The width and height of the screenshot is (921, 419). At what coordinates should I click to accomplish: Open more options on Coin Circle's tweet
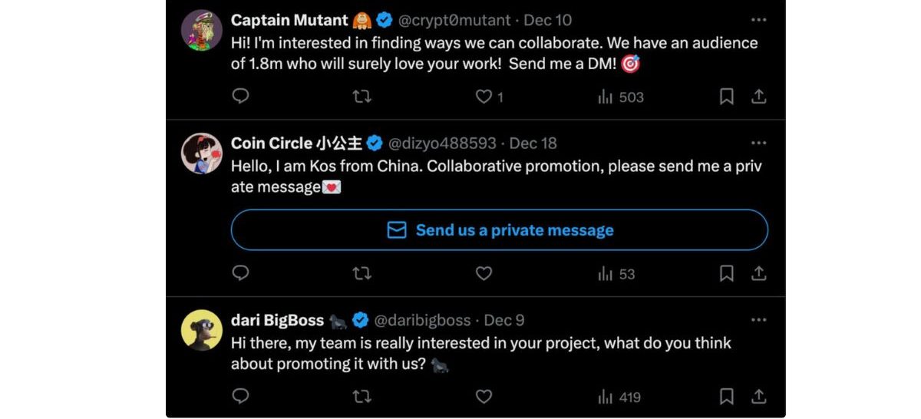[x=758, y=143]
